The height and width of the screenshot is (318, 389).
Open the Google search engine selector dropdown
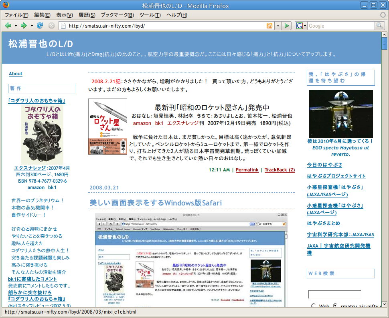(301, 26)
